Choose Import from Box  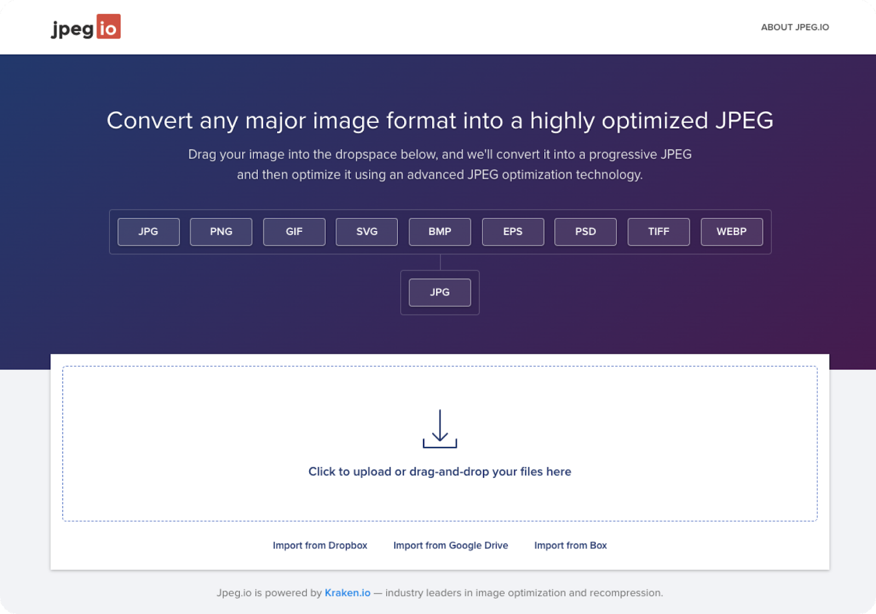(x=570, y=546)
